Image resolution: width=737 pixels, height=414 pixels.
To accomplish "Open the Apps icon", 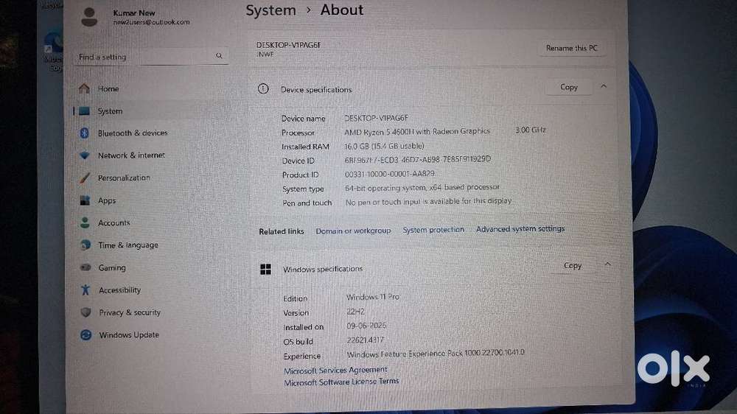I will (85, 200).
